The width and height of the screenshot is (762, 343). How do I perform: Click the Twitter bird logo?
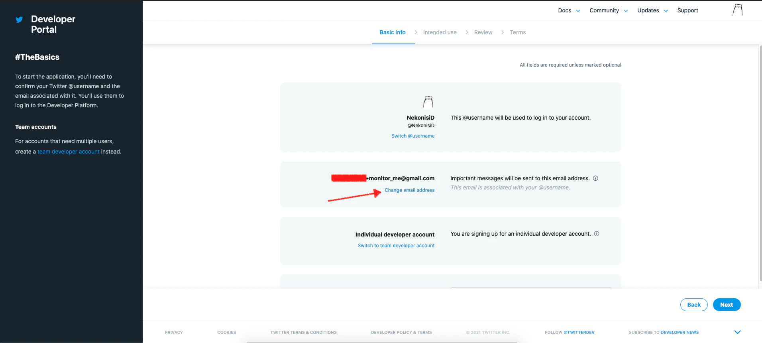(19, 20)
